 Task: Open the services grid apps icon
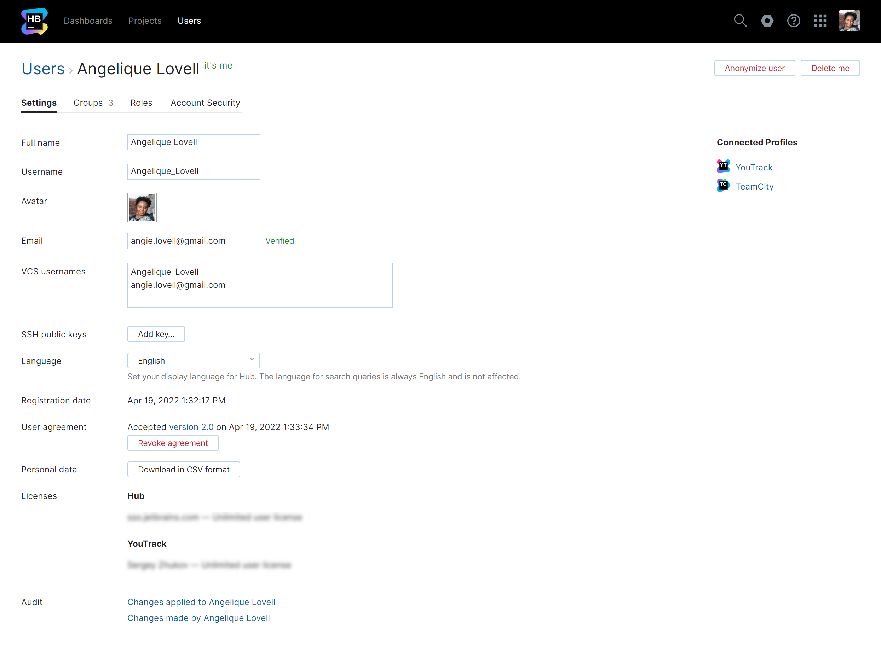coord(820,21)
